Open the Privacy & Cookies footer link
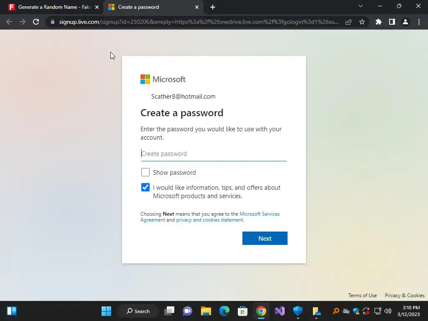Image resolution: width=428 pixels, height=321 pixels. coord(405,296)
